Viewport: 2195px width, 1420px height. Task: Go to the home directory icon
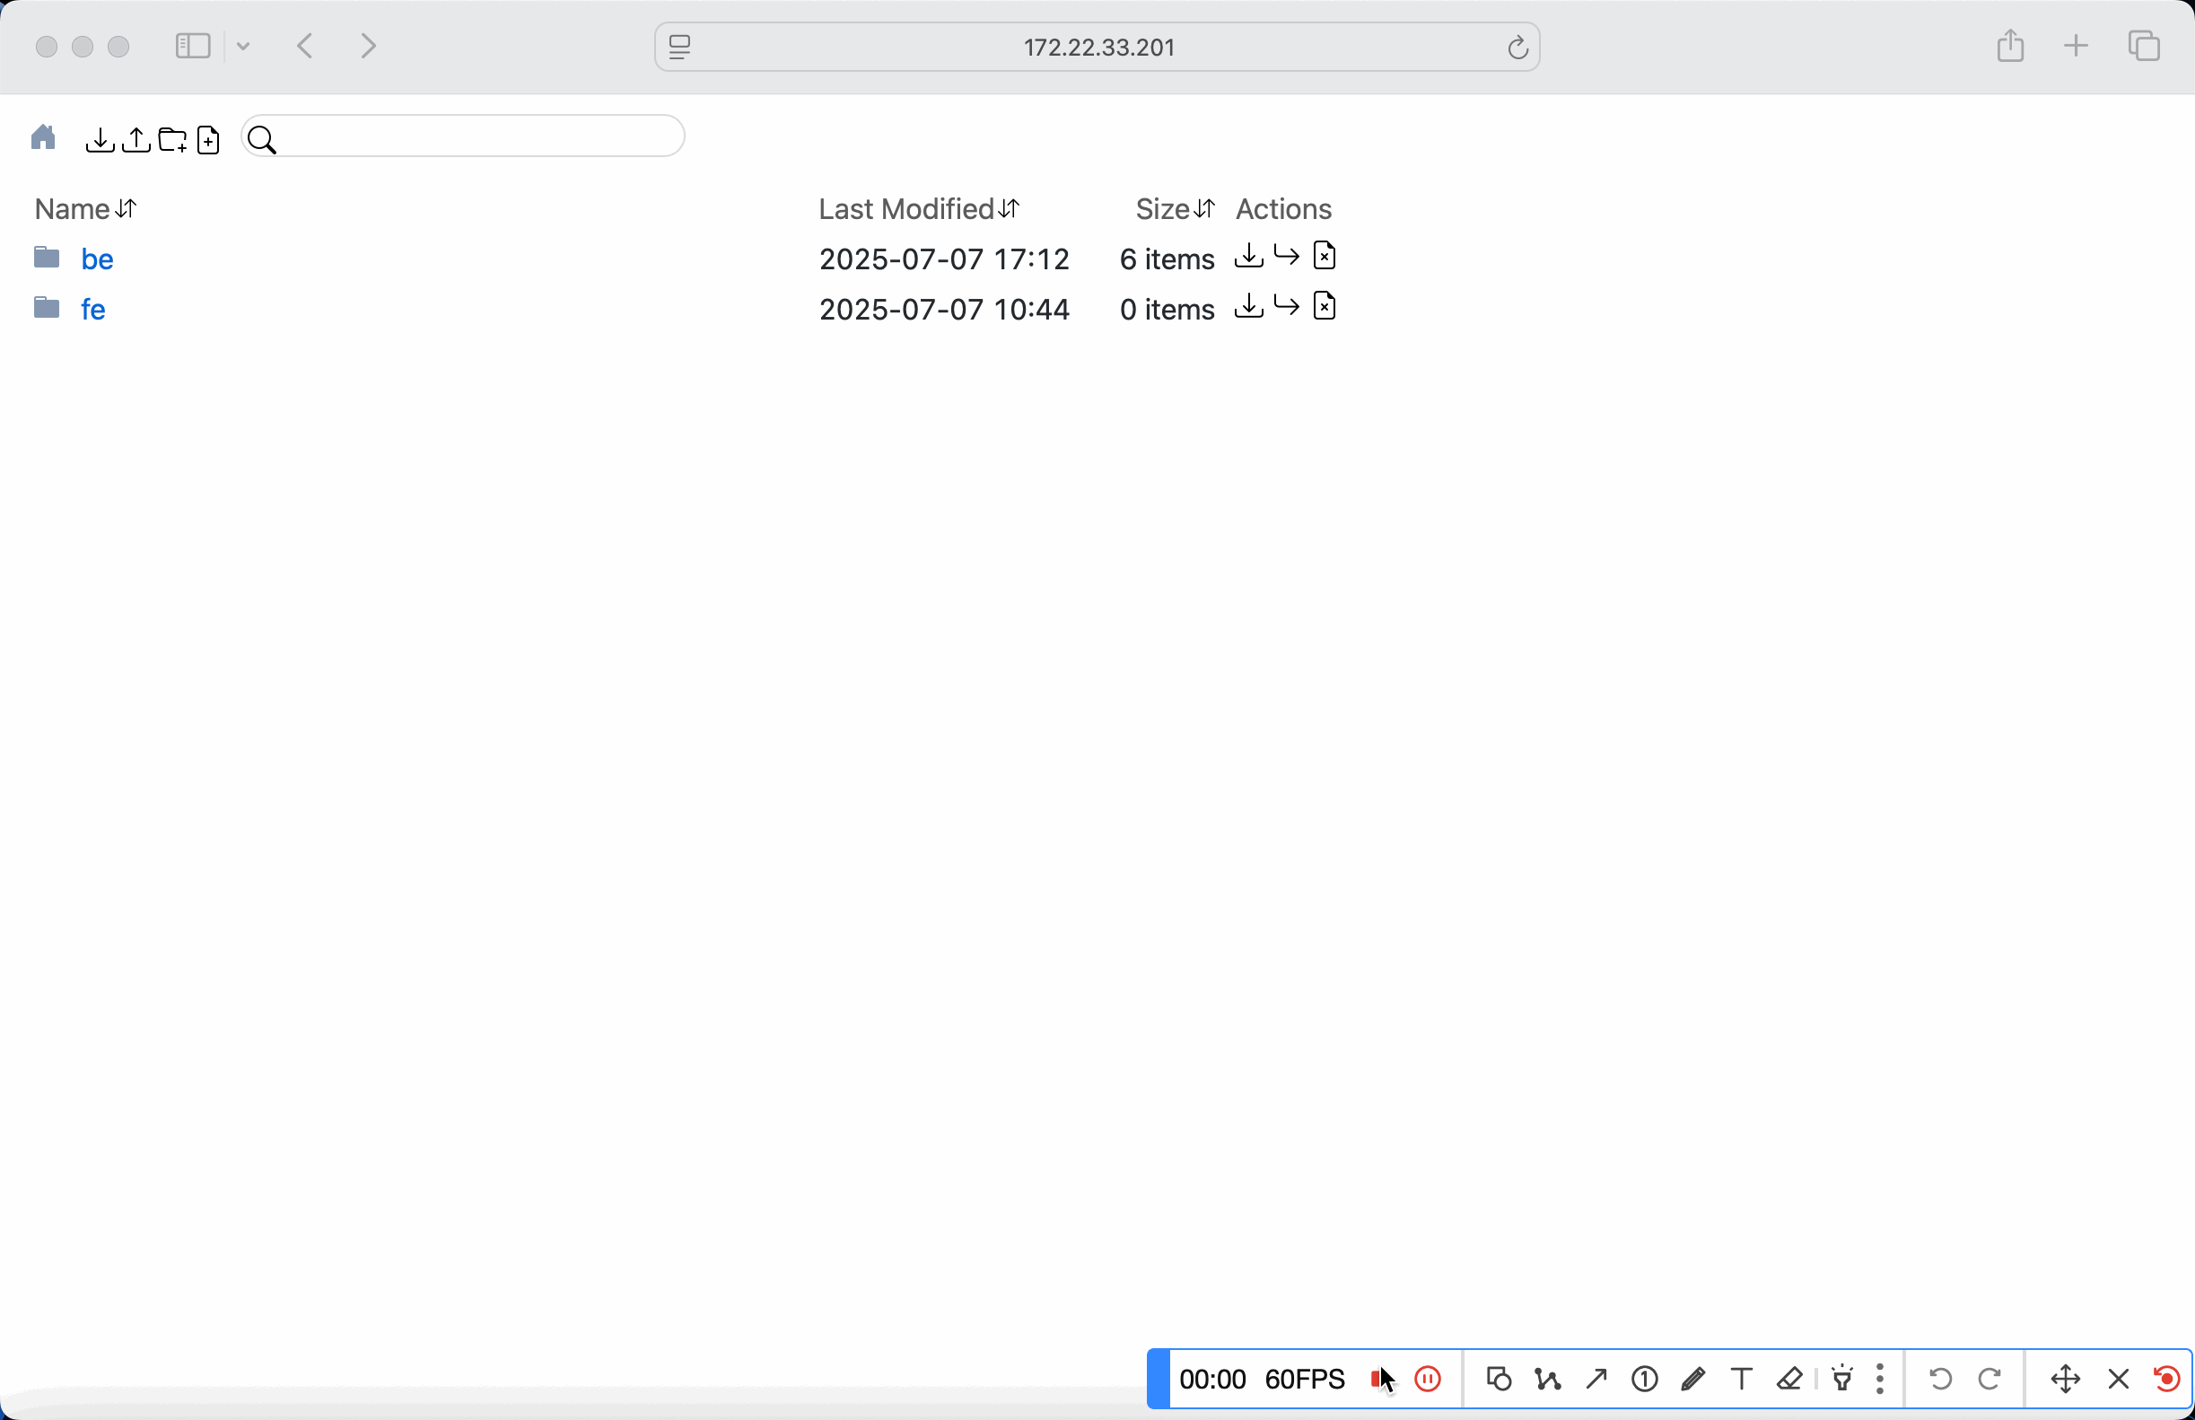coord(43,138)
